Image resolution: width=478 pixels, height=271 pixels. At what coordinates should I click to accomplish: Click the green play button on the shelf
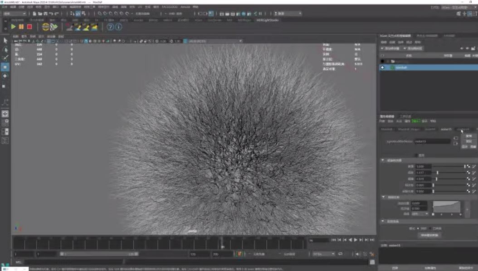pos(14,27)
